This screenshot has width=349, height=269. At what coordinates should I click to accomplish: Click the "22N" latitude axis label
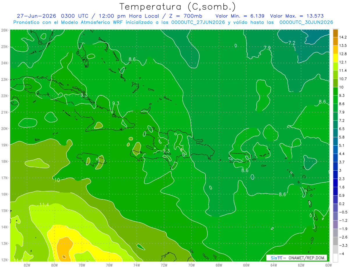(x=4, y=96)
